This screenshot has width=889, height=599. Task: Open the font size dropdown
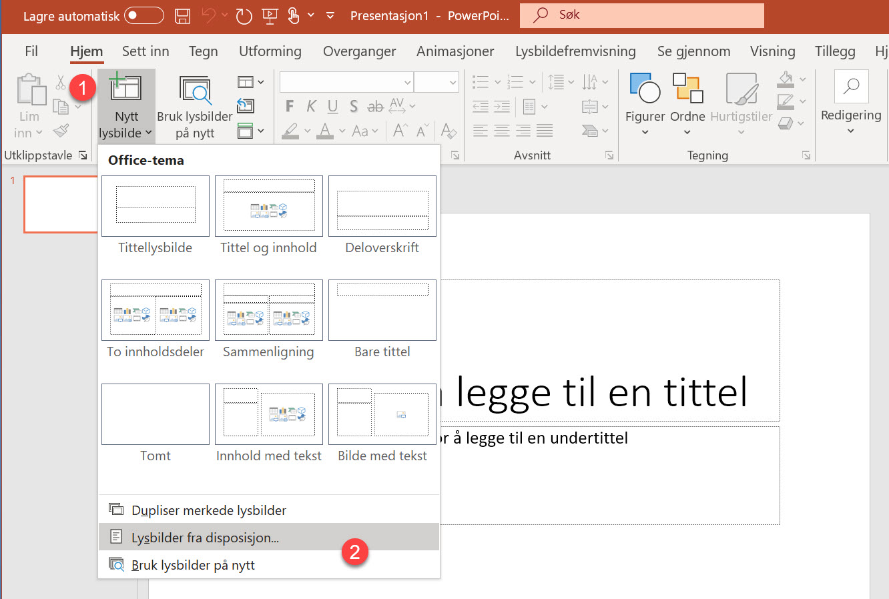436,81
